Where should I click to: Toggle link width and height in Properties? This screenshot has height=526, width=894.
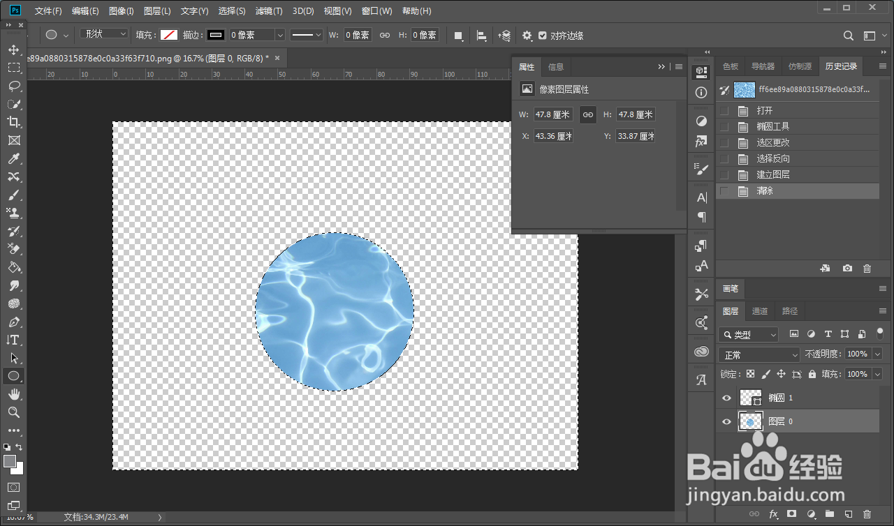[588, 114]
